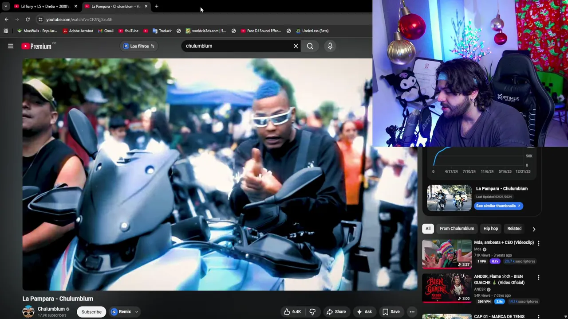The image size is (568, 319).
Task: Open the Traducir bookmark
Action: tap(162, 31)
